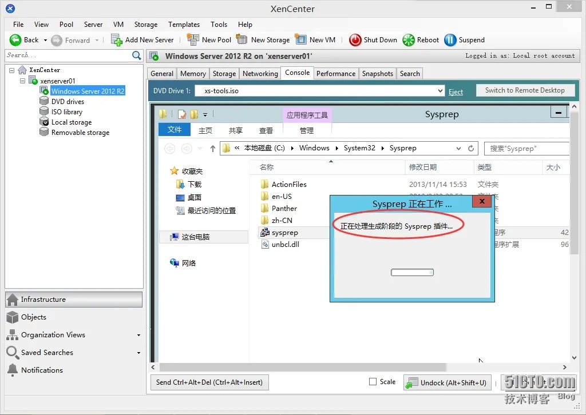586x415 pixels.
Task: Click the New Storage toolbar icon
Action: (242, 39)
